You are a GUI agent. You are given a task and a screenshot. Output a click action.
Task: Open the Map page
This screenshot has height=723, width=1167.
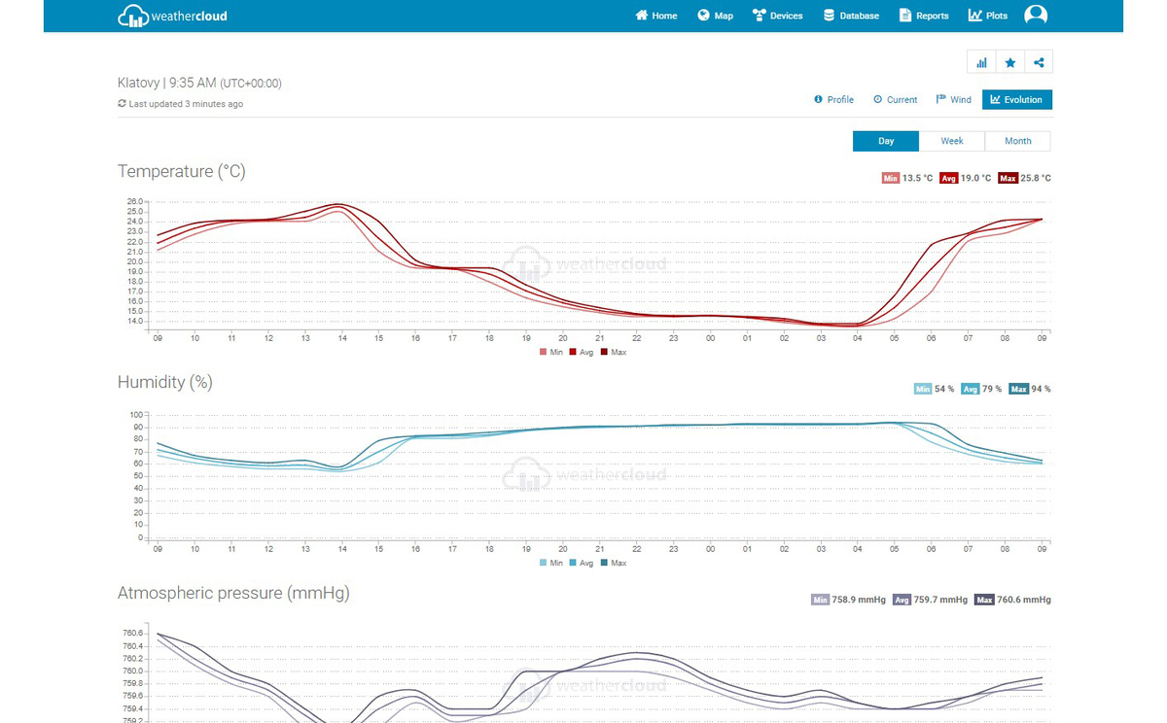coord(716,16)
